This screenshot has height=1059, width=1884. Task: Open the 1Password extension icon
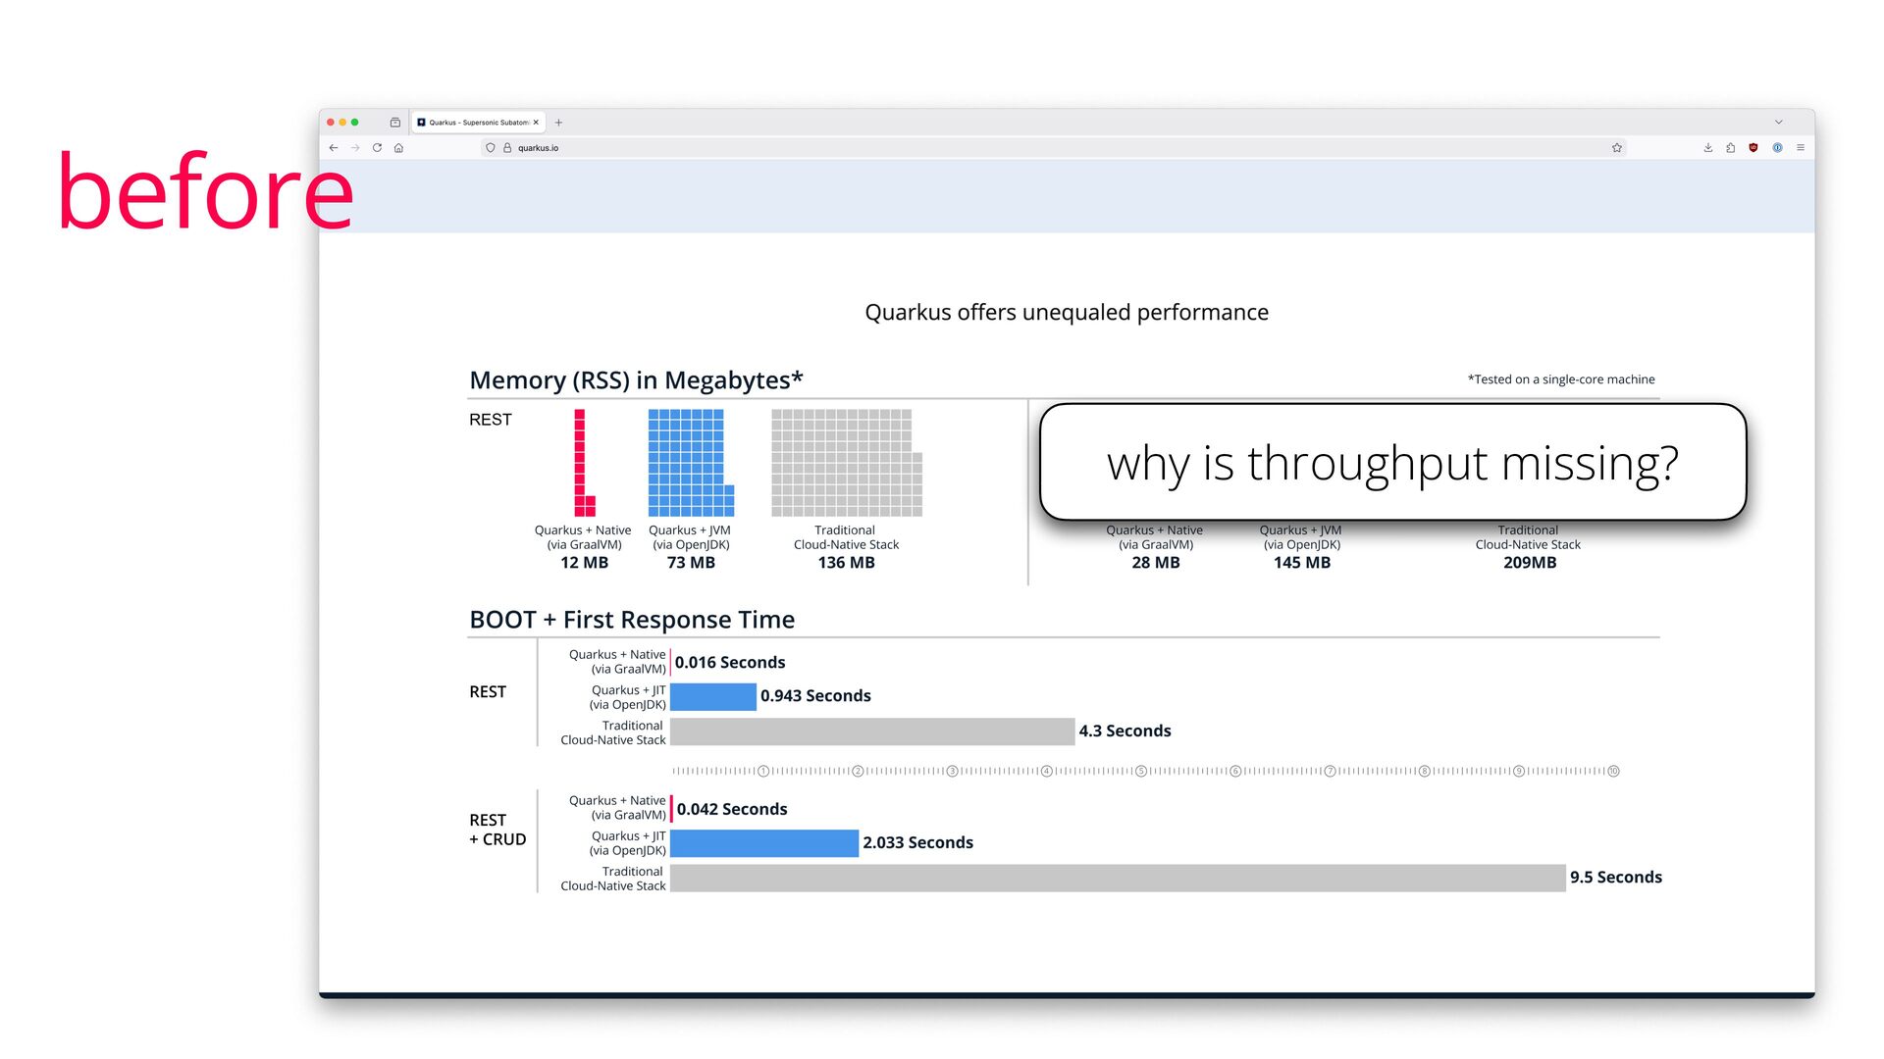pyautogui.click(x=1777, y=148)
